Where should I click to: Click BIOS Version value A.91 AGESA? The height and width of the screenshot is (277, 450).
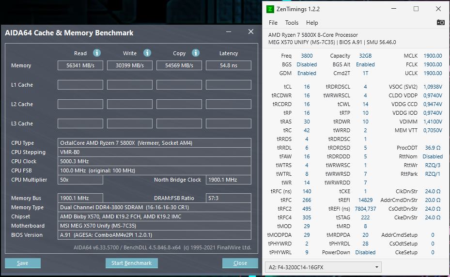pyautogui.click(x=155, y=235)
